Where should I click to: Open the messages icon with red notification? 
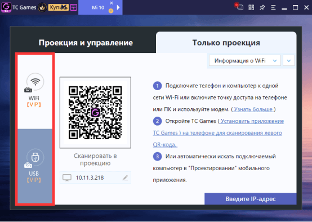click(x=239, y=7)
